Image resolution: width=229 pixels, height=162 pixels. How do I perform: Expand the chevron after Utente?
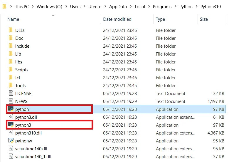(105, 6)
